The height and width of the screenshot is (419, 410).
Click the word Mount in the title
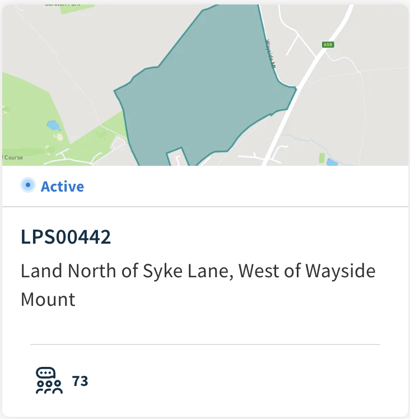point(48,299)
